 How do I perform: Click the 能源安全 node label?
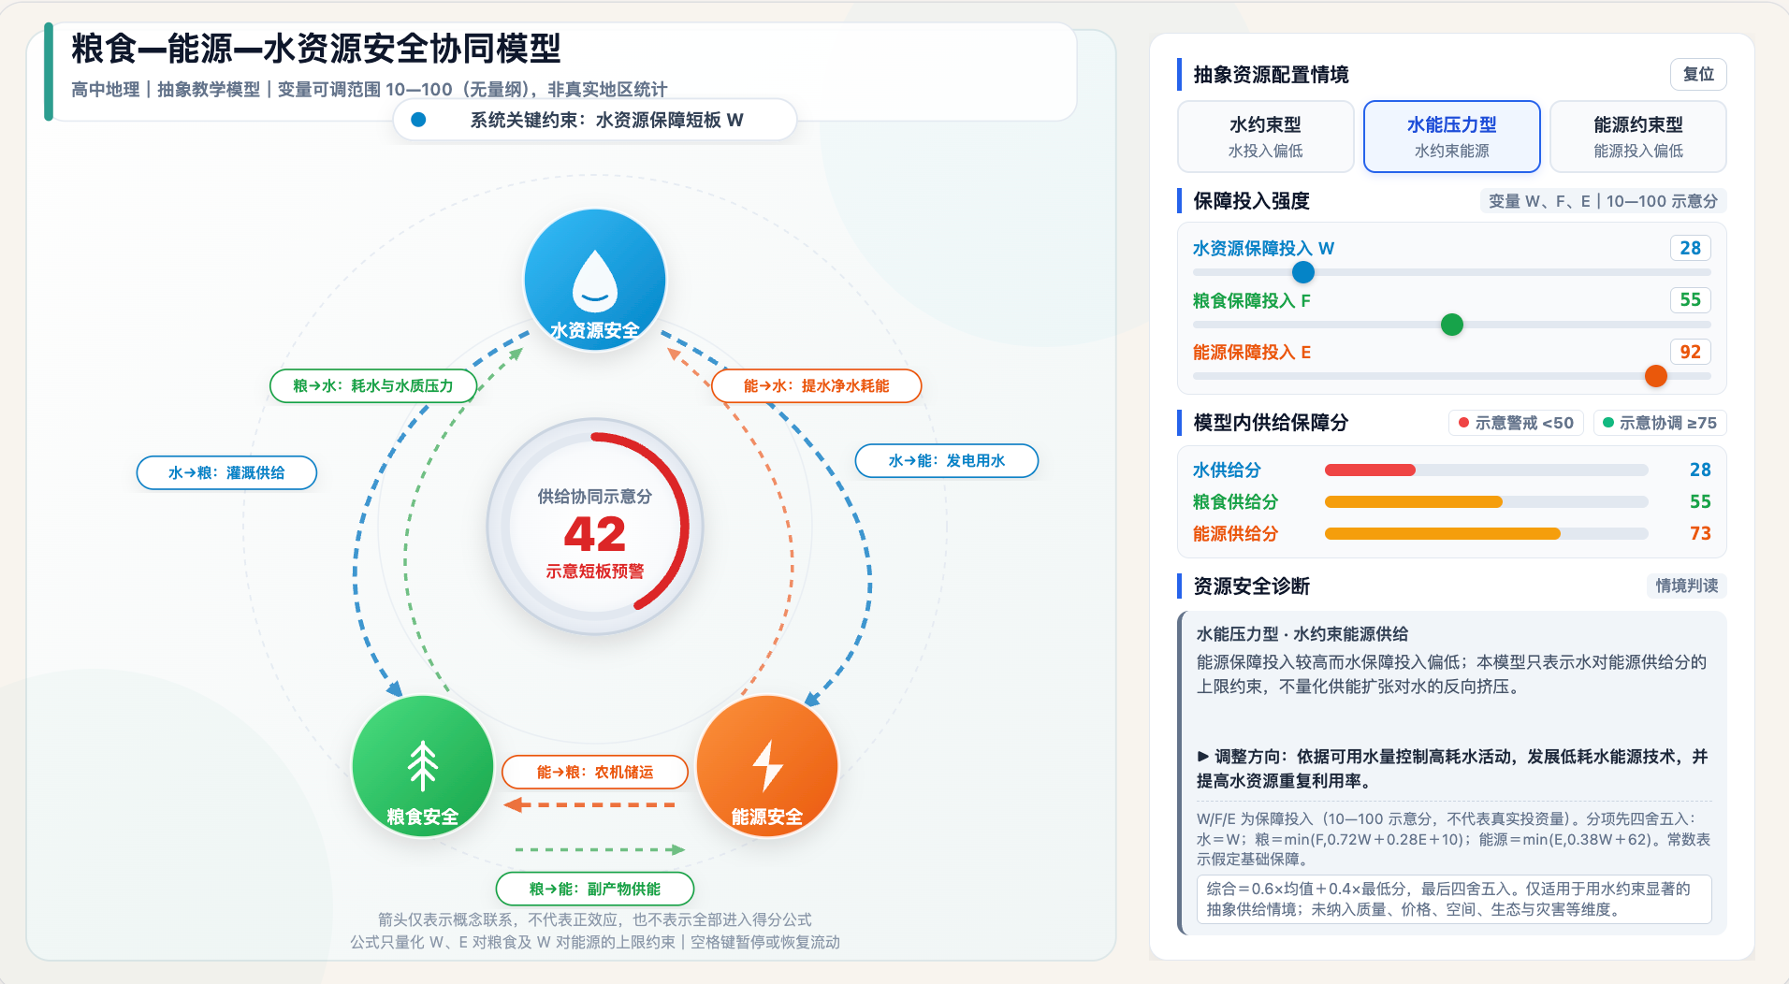pos(767,817)
